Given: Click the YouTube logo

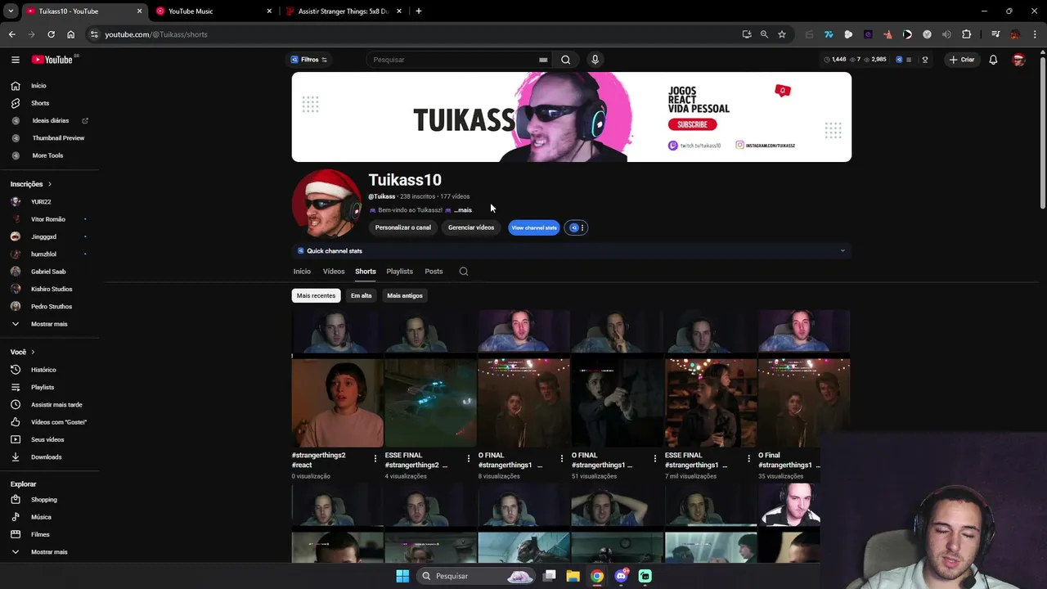Looking at the screenshot, I should click(x=52, y=60).
